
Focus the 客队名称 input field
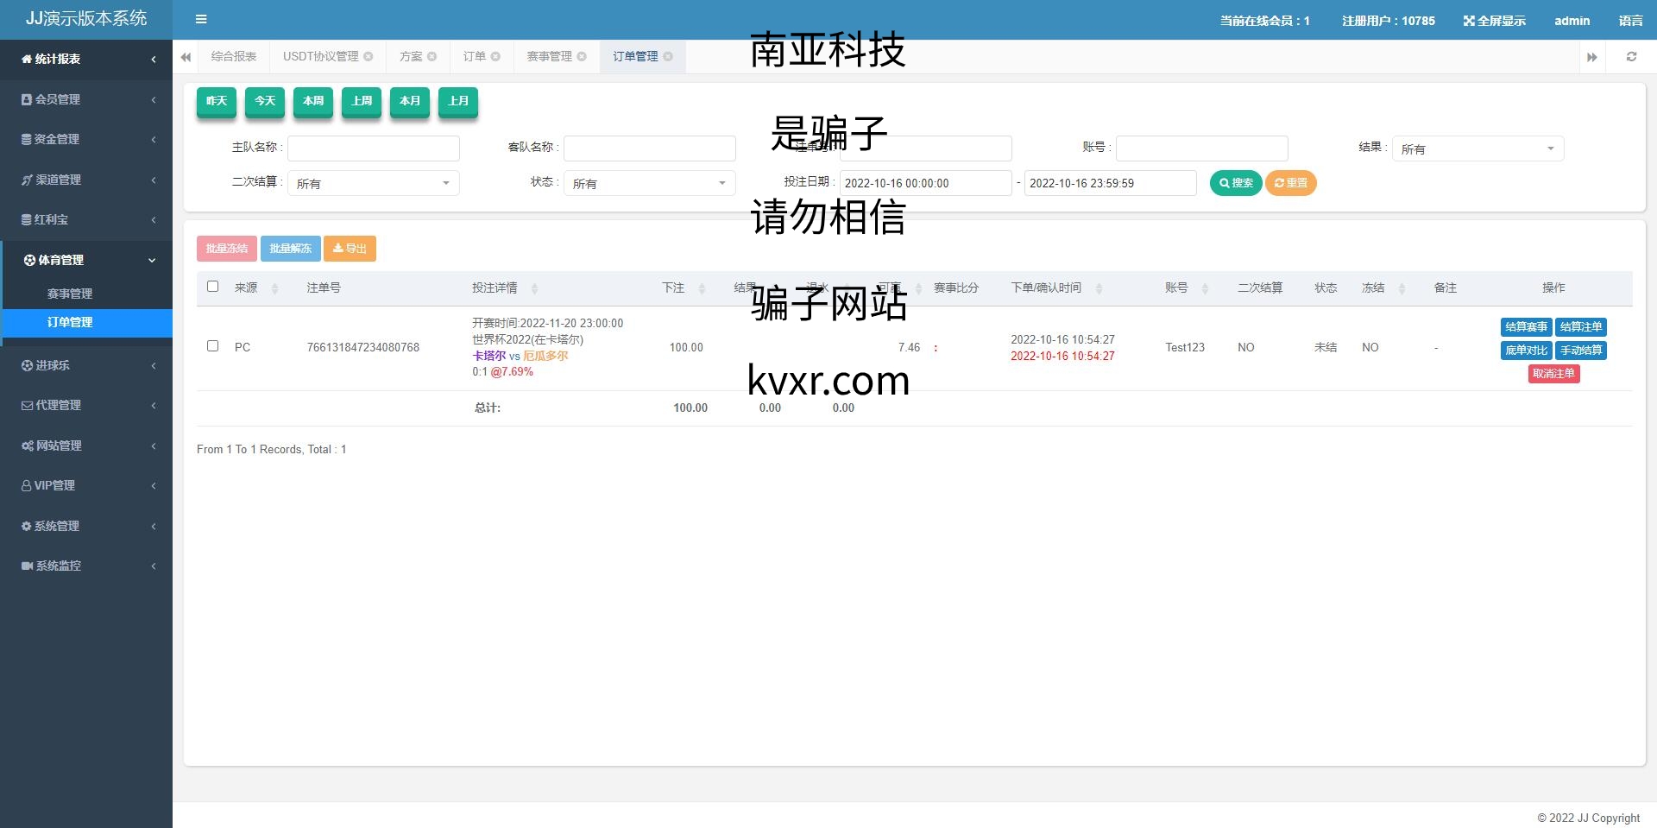[649, 149]
